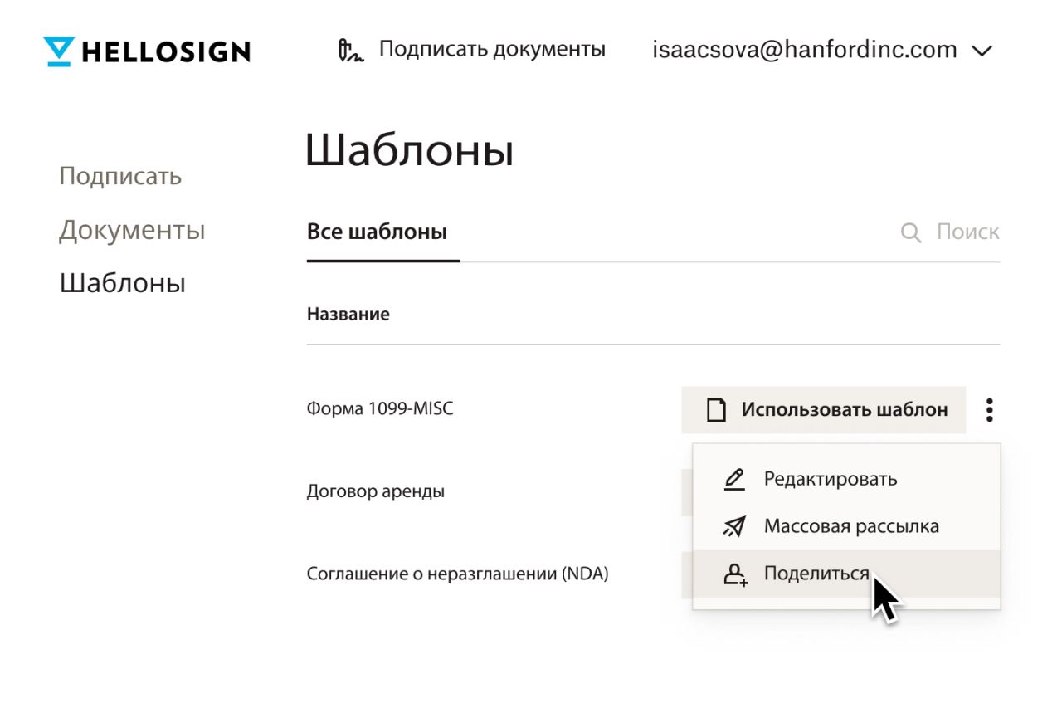Image resolution: width=1062 pixels, height=708 pixels.
Task: Select Редактировать in the dropdown menu
Action: 831,478
